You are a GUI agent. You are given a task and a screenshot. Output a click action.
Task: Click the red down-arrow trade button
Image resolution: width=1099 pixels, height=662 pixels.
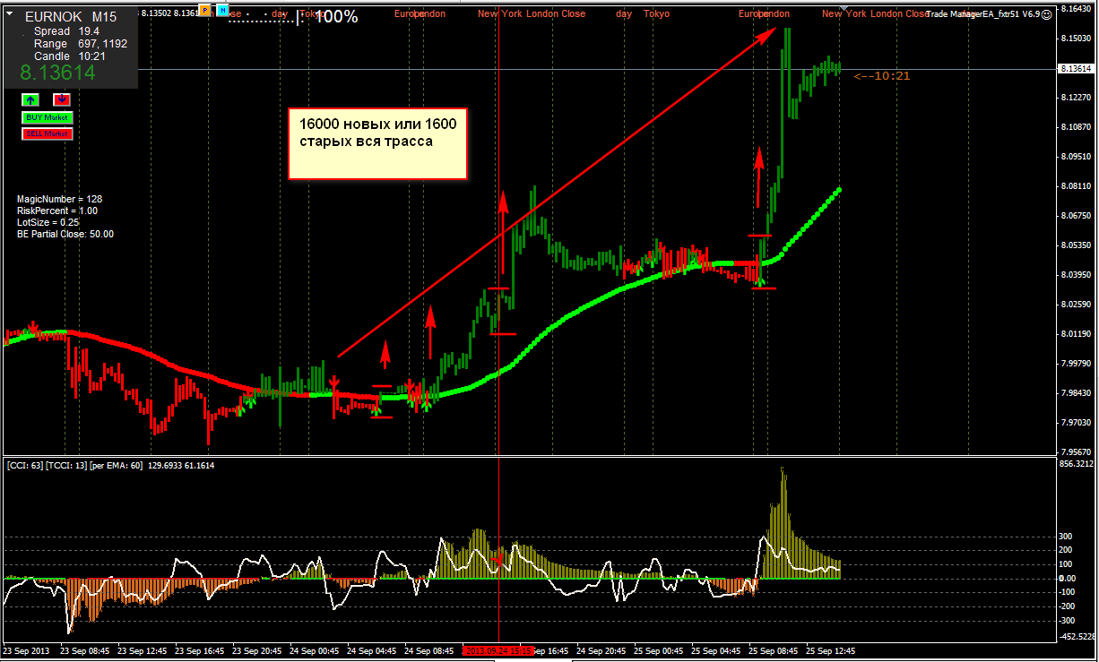tap(62, 100)
